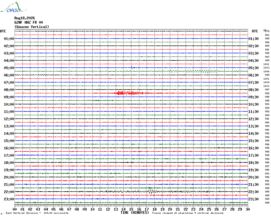Click the 988 value in the right column

pos(267,199)
